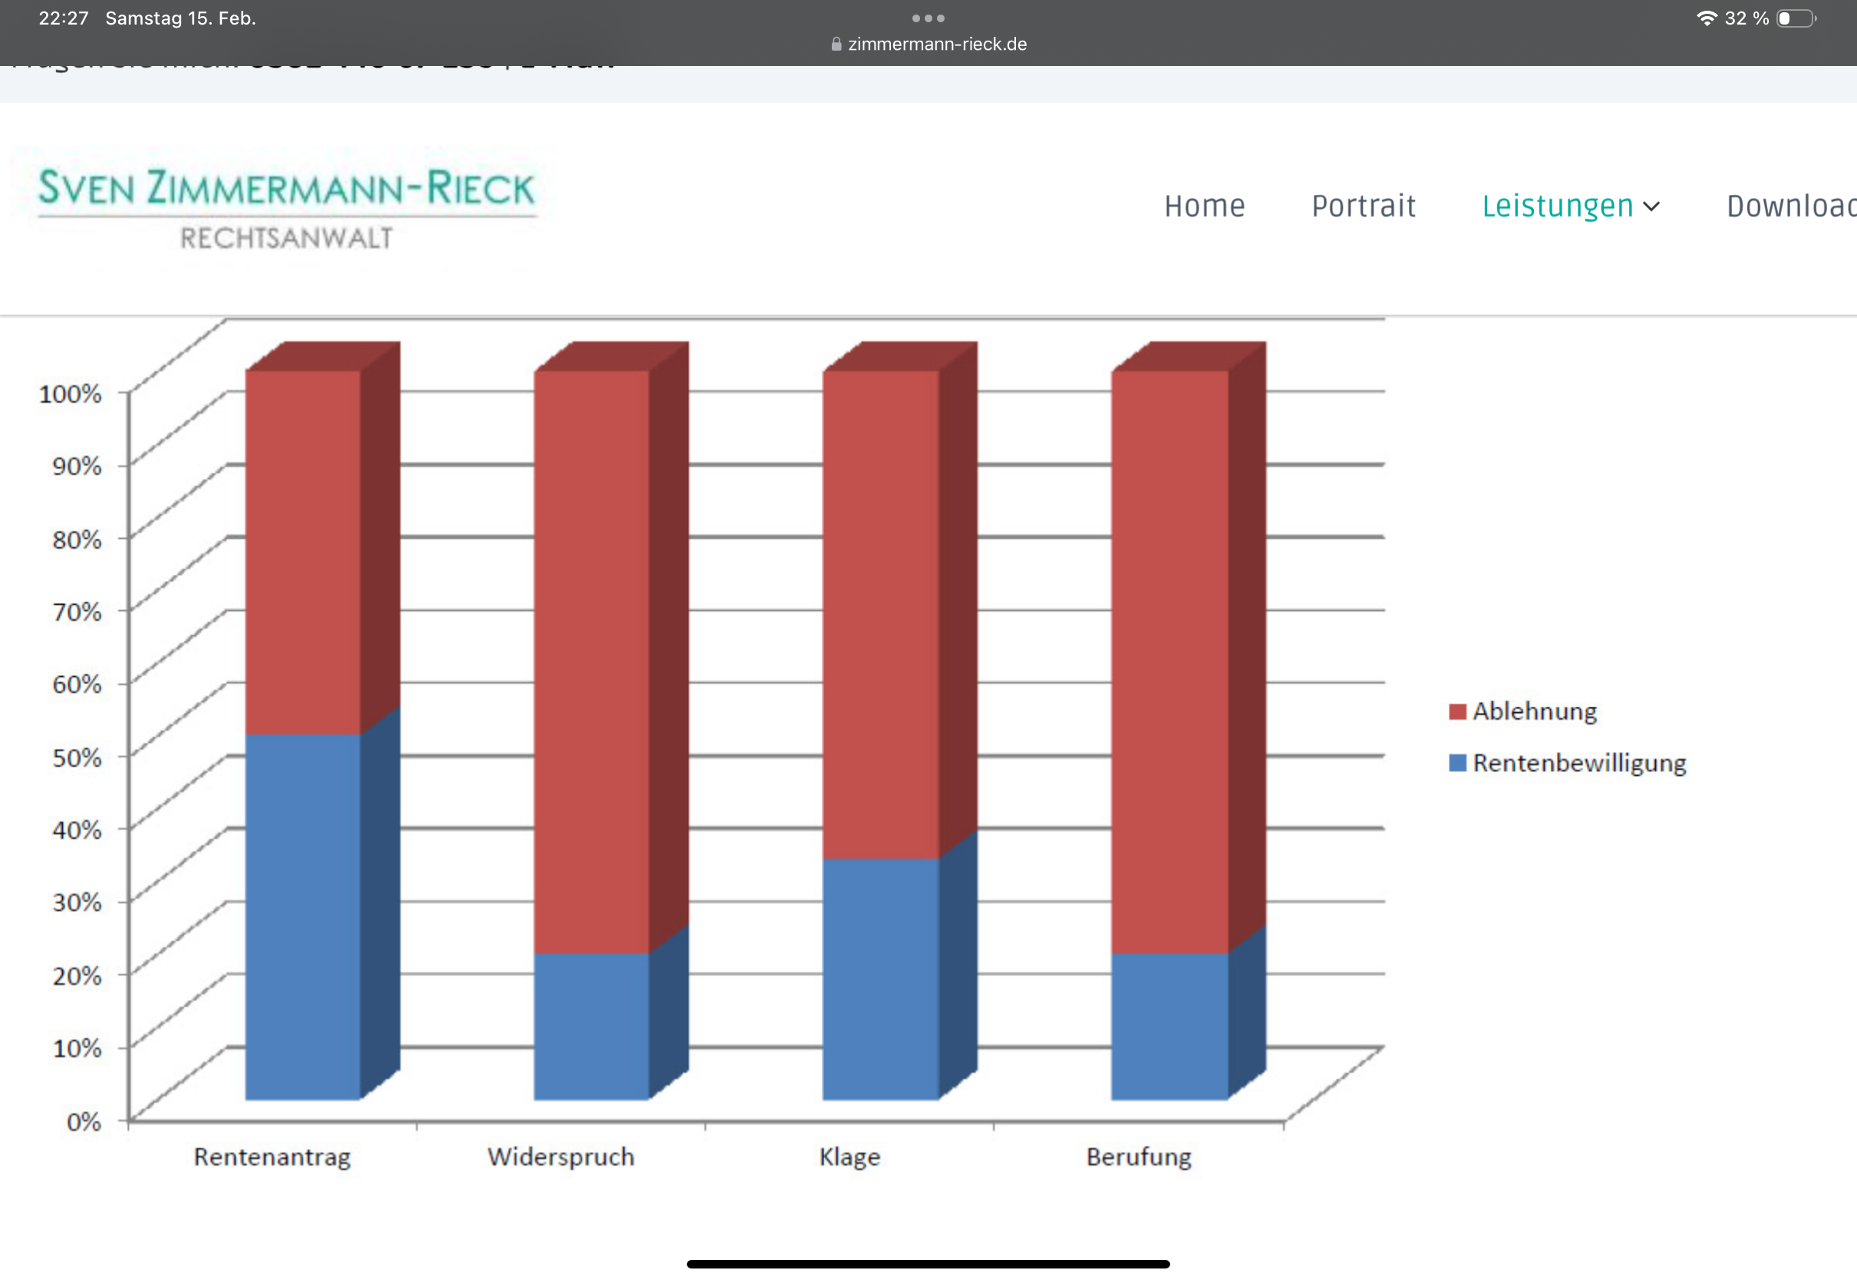Image resolution: width=1857 pixels, height=1280 pixels.
Task: Click the red Berufung bar segment
Action: 1168,661
